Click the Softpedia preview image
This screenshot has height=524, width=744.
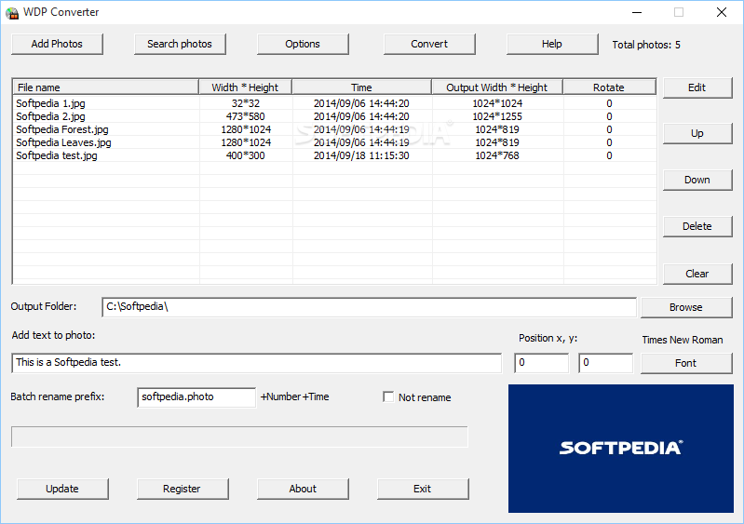621,449
